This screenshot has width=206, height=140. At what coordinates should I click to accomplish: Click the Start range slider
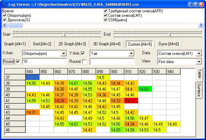65,34
